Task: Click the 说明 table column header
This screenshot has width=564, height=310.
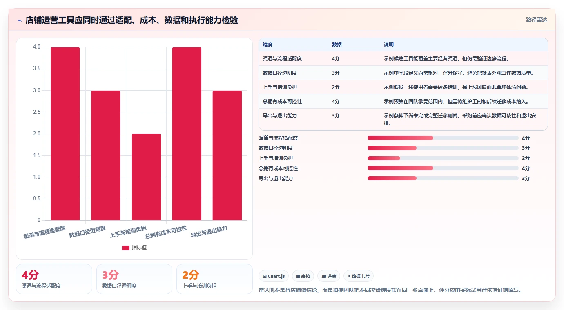Action: point(389,44)
